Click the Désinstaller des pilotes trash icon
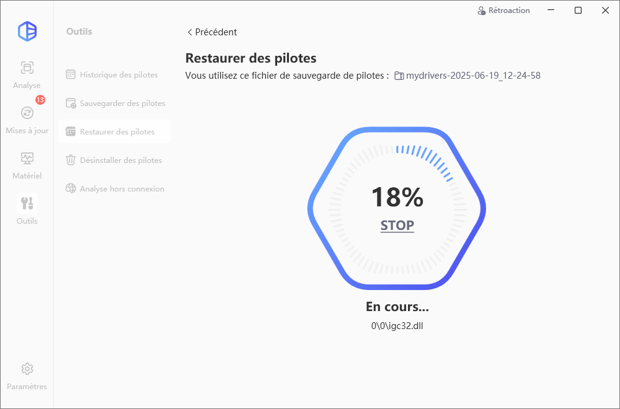 (x=71, y=160)
